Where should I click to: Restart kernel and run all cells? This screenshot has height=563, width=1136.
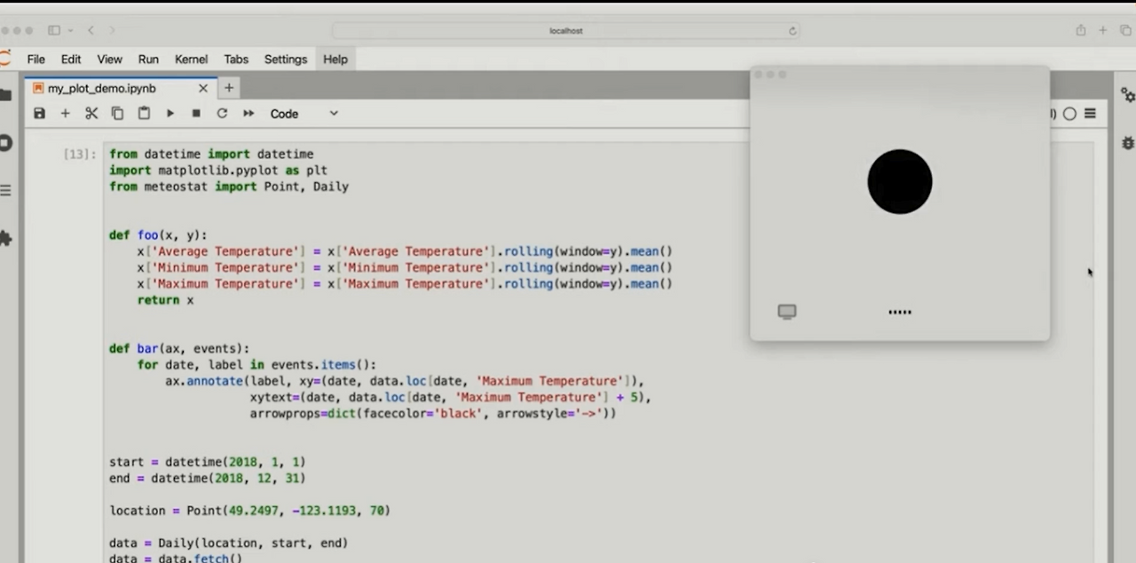pyautogui.click(x=248, y=114)
